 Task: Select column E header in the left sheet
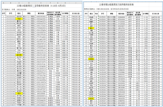click(41, 3)
